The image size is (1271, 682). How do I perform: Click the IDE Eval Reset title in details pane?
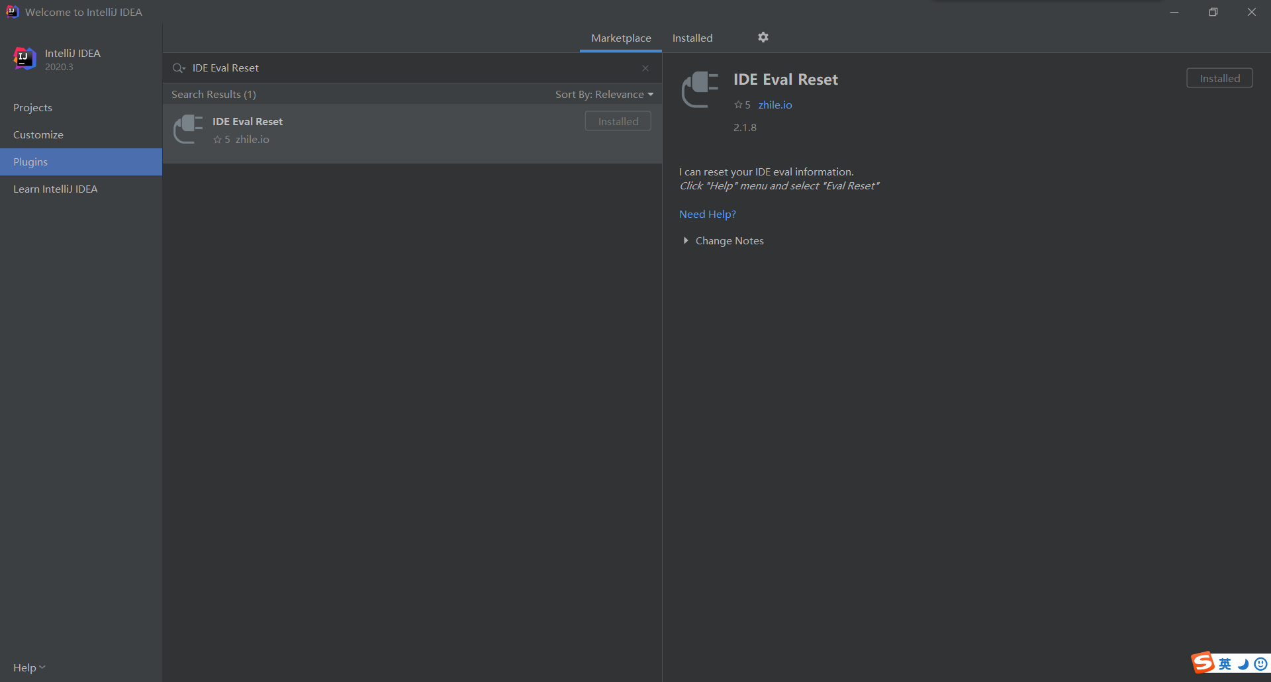786,79
